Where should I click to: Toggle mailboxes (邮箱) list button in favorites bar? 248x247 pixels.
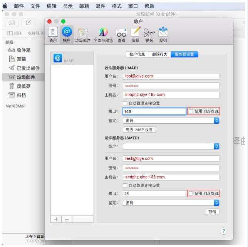click(14, 33)
